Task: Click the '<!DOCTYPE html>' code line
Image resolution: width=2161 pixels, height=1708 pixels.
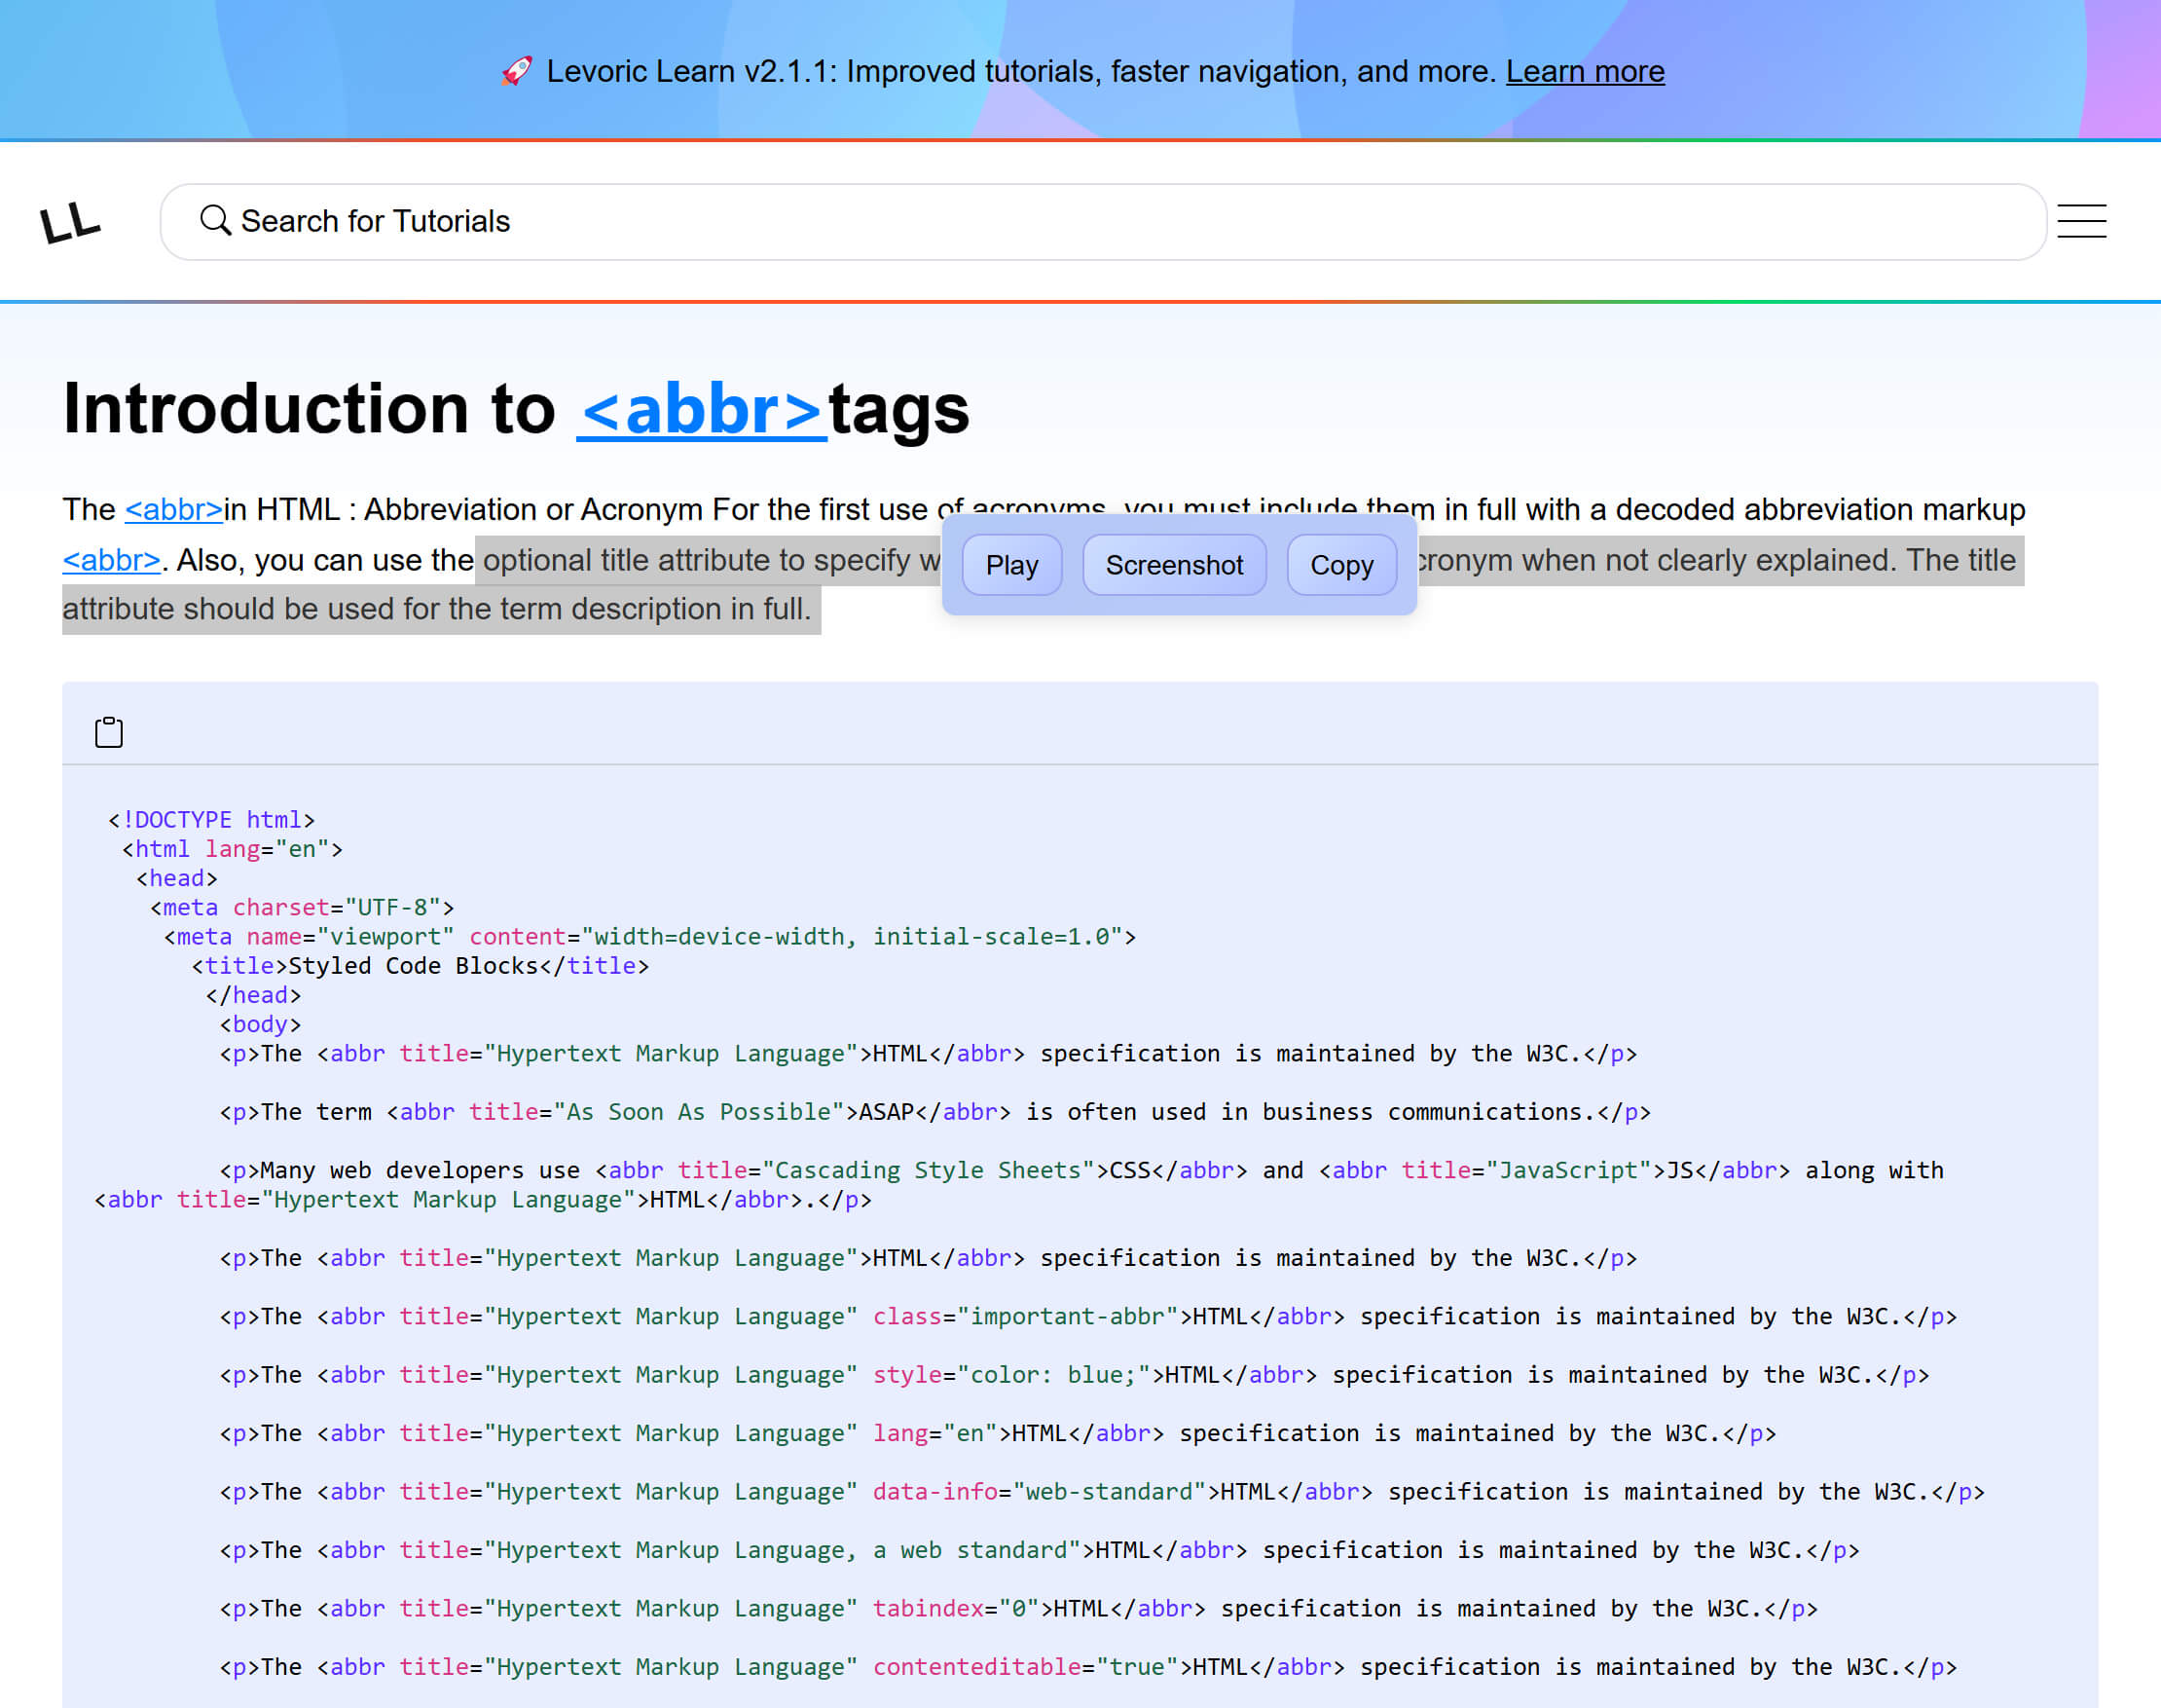Action: (211, 819)
